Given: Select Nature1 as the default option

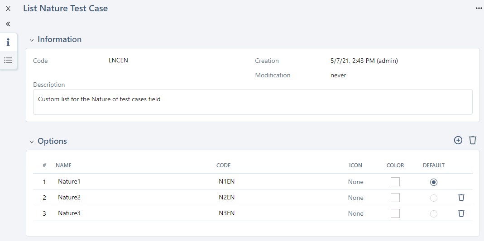Looking at the screenshot, I should (434, 182).
